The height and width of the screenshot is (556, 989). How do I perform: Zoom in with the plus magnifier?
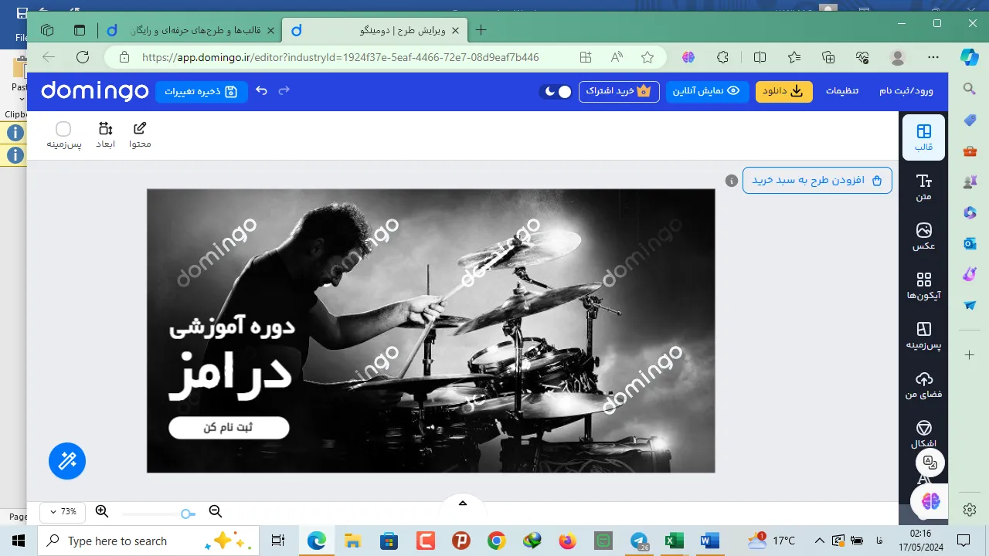click(102, 511)
